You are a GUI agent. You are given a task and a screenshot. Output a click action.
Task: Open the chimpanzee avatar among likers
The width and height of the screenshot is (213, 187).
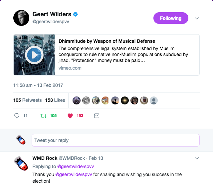[134, 100]
